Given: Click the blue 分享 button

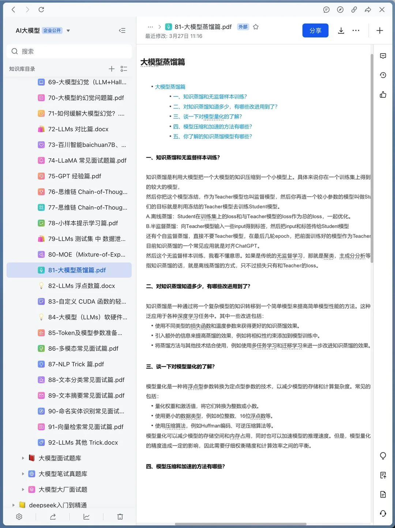Looking at the screenshot, I should [315, 30].
